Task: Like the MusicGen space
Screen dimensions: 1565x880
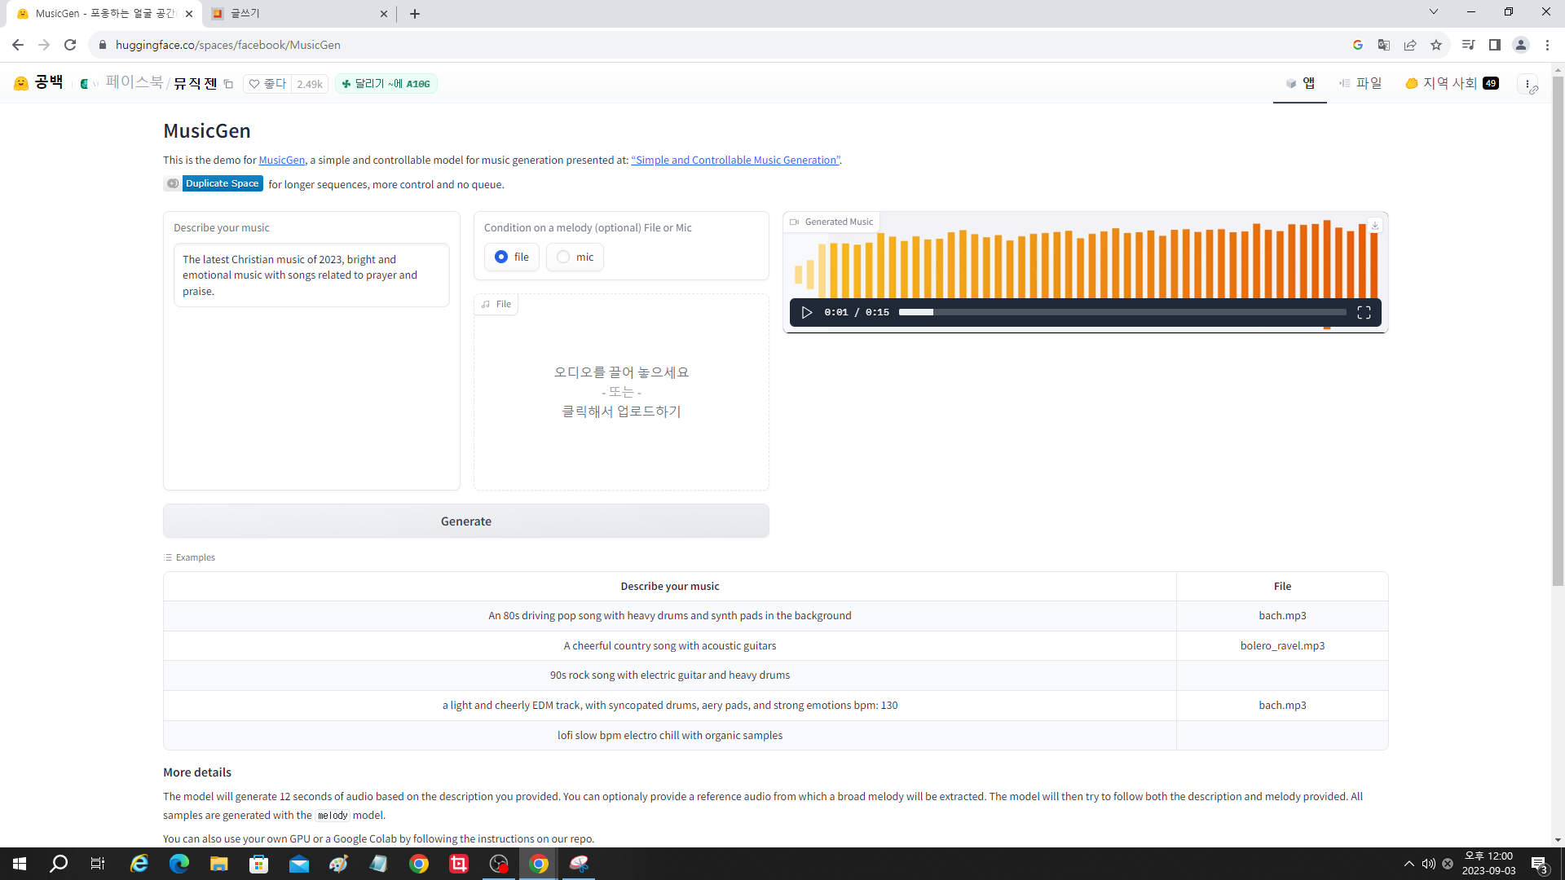Action: [268, 84]
